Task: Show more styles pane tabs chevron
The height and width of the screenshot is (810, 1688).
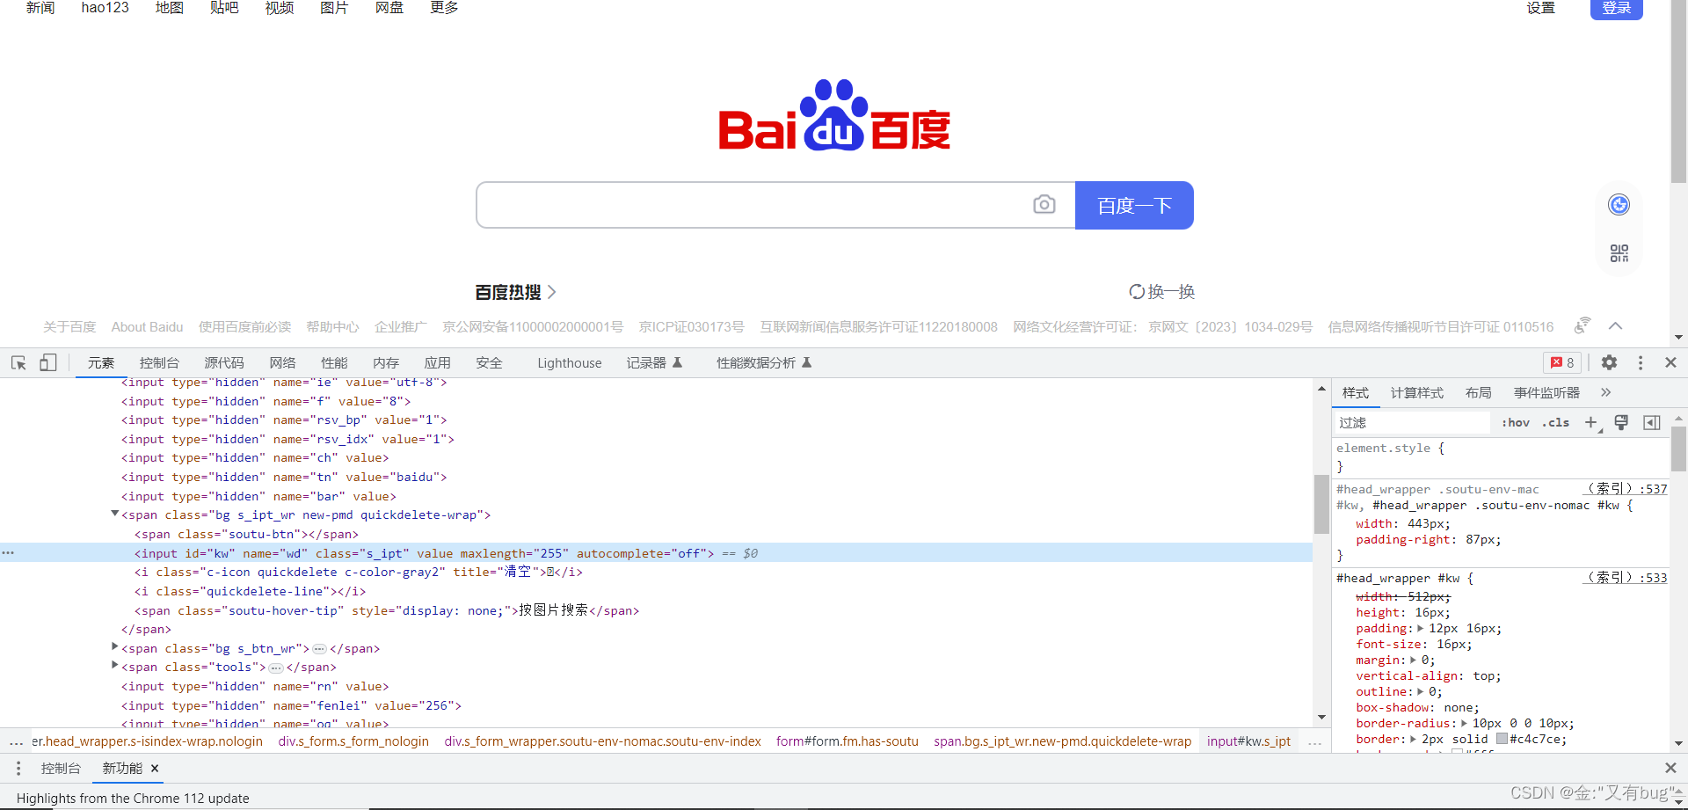Action: [x=1605, y=392]
